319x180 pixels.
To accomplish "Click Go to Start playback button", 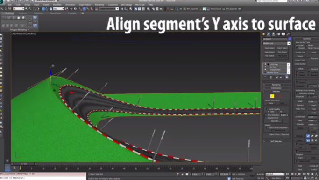I will [x=287, y=174].
